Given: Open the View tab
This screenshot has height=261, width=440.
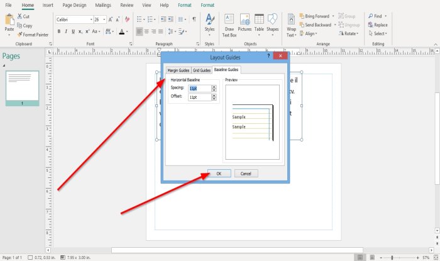Looking at the screenshot, I should coord(146,5).
